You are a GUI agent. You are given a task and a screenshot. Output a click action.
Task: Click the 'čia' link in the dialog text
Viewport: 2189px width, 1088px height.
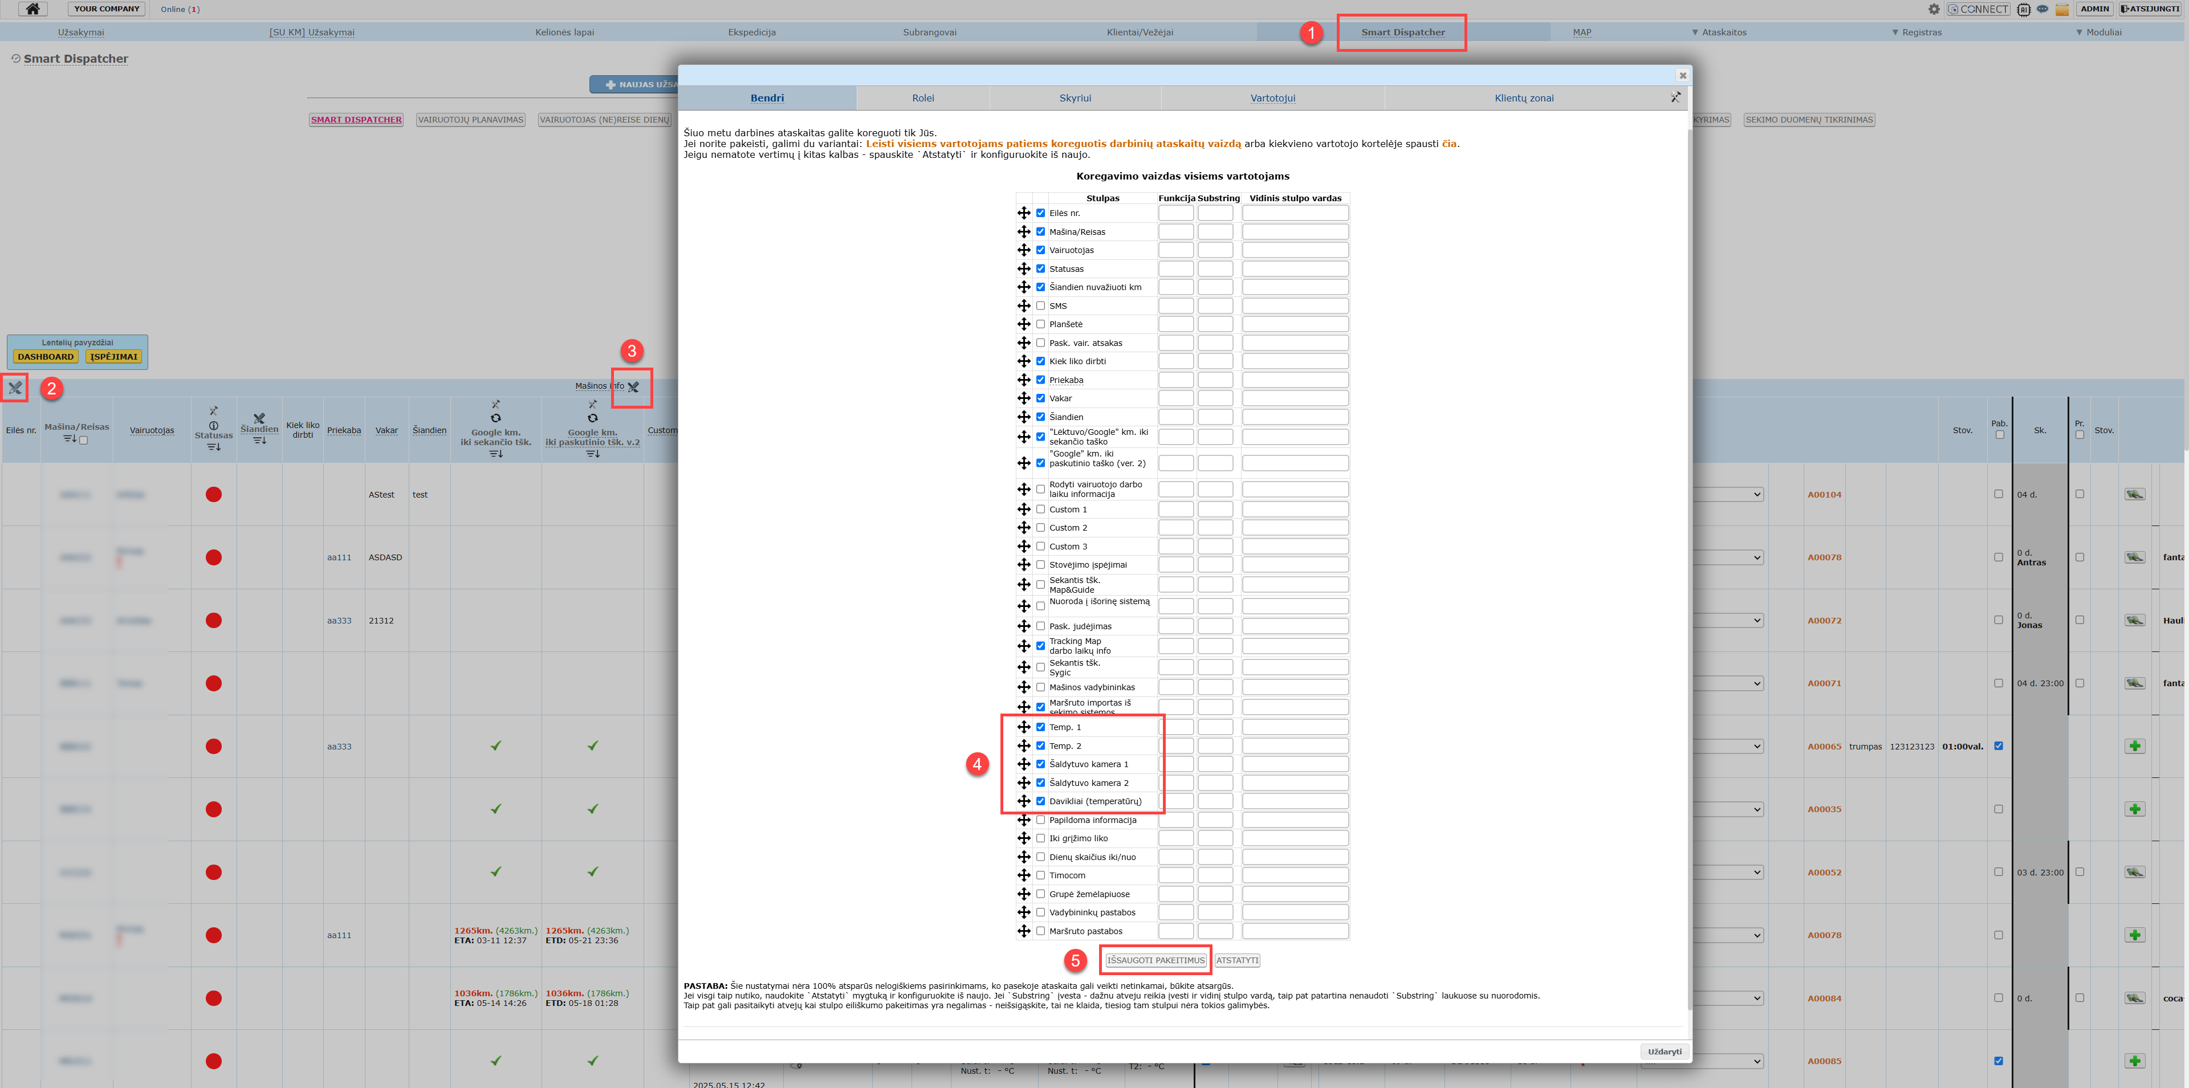[1449, 144]
